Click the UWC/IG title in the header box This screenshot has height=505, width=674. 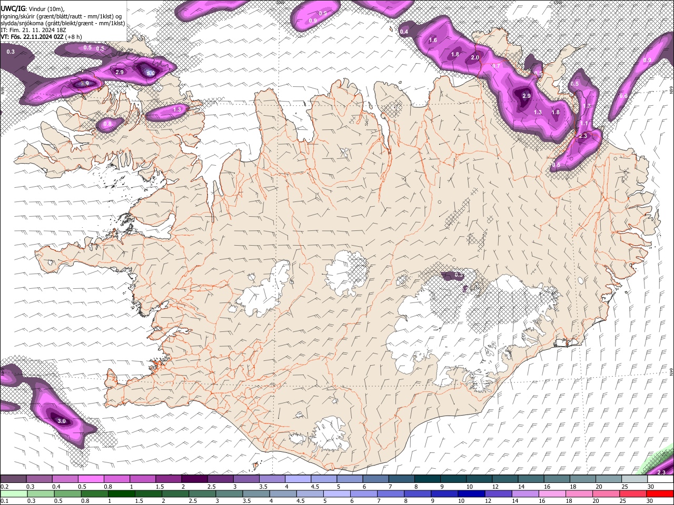point(13,8)
